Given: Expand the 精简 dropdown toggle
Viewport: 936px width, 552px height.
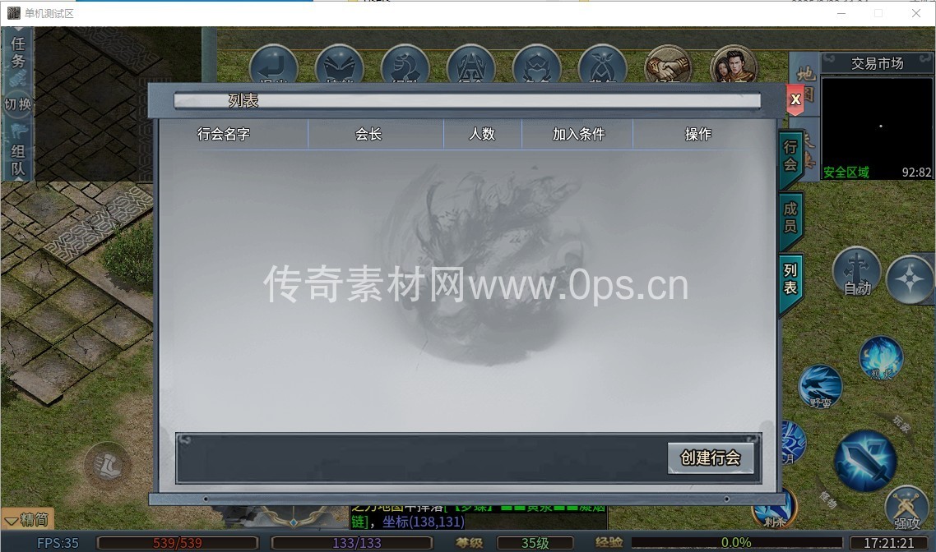Looking at the screenshot, I should point(27,519).
